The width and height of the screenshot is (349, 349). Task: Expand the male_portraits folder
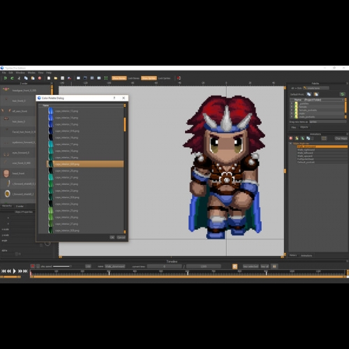click(292, 117)
